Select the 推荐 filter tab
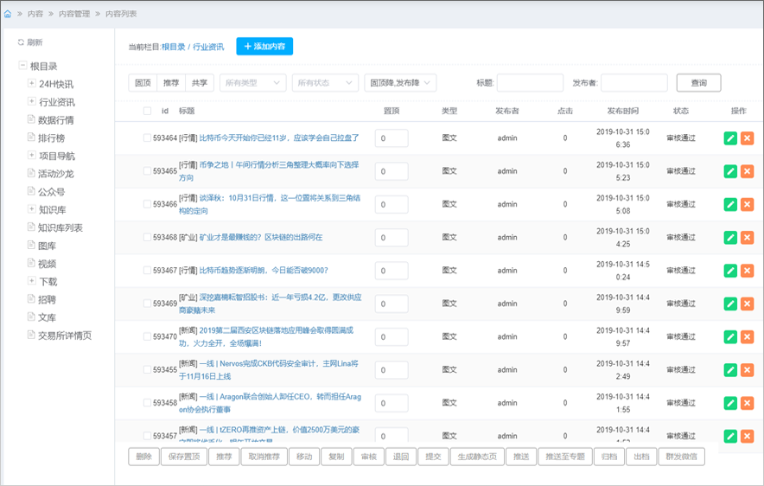 coord(171,83)
